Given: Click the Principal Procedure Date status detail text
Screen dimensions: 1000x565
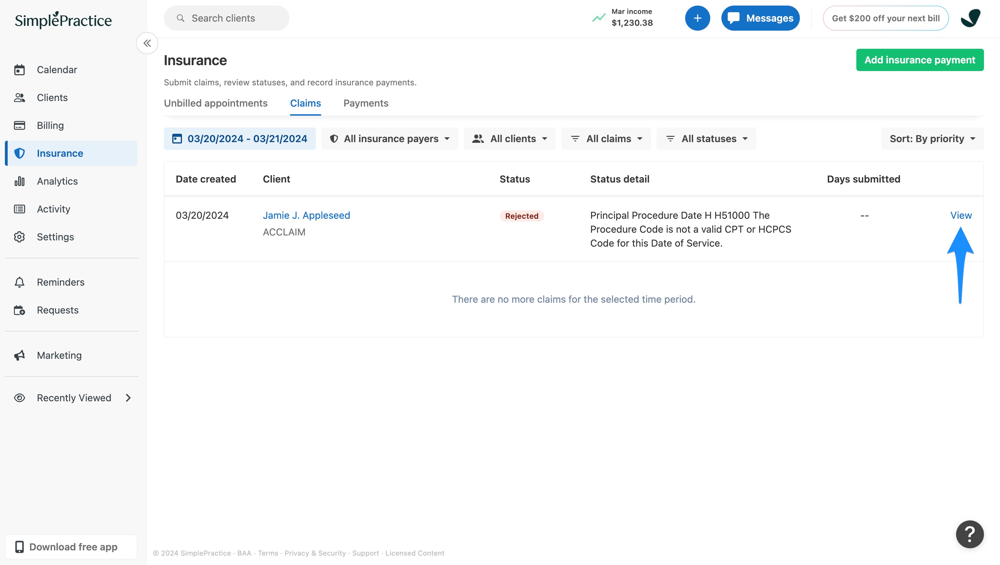Looking at the screenshot, I should tap(690, 229).
